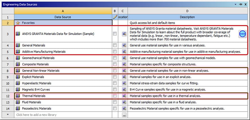Click 'Click here to add a new library' field
The height and width of the screenshot is (120, 250).
coord(63,115)
